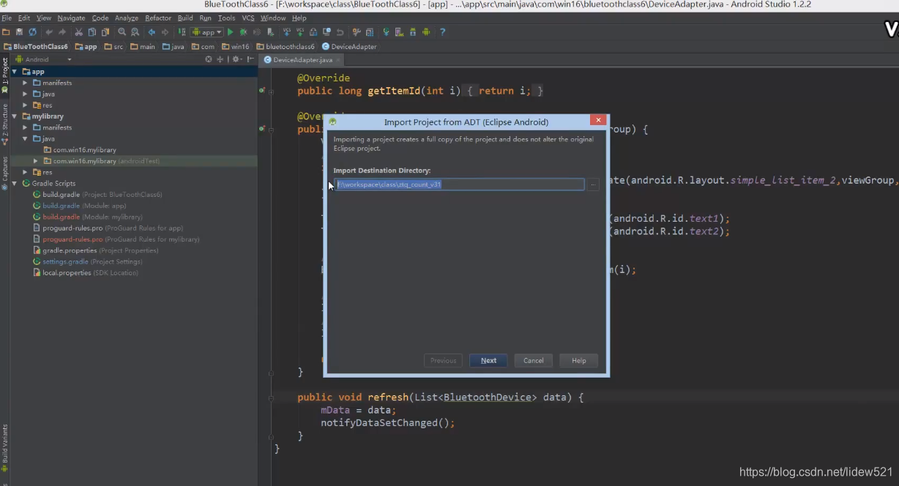This screenshot has width=899, height=486.
Task: Open the VCS menu
Action: tap(248, 18)
